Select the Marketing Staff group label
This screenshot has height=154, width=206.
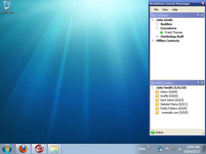tap(172, 37)
